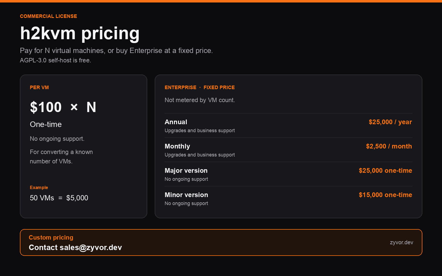Select the Major version title

point(186,171)
